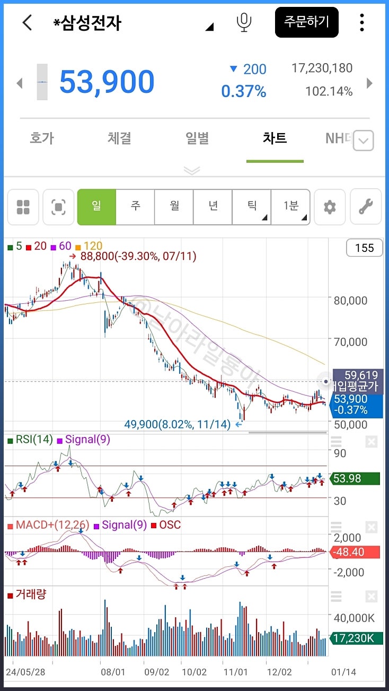This screenshot has height=691, width=389.
Task: Tap the microphone voice search icon
Action: pos(244,22)
